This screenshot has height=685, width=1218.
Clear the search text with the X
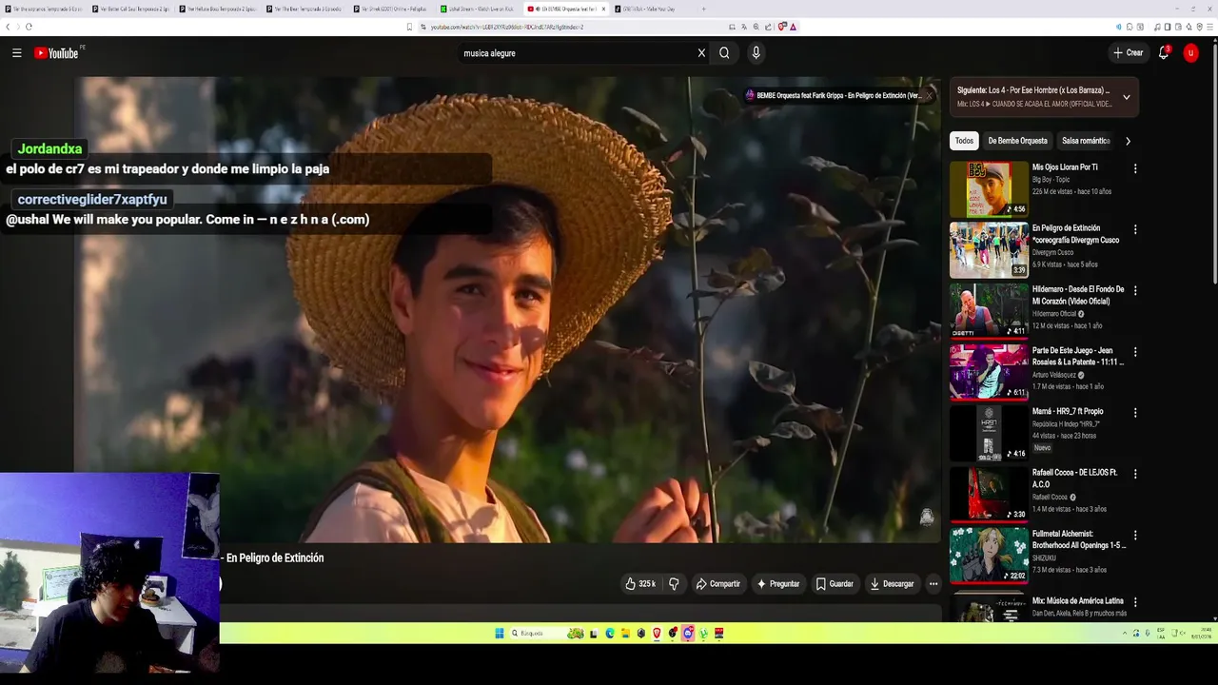(701, 53)
